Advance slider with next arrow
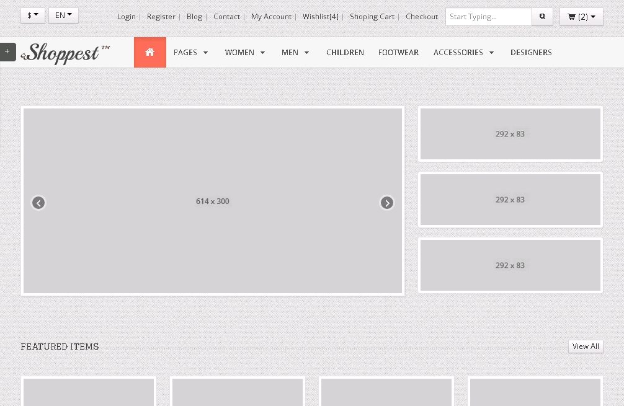 (x=387, y=203)
